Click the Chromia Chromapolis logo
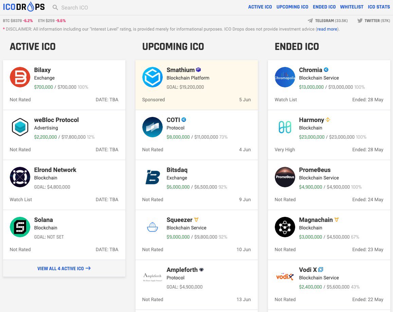393x312 pixels. (x=285, y=77)
